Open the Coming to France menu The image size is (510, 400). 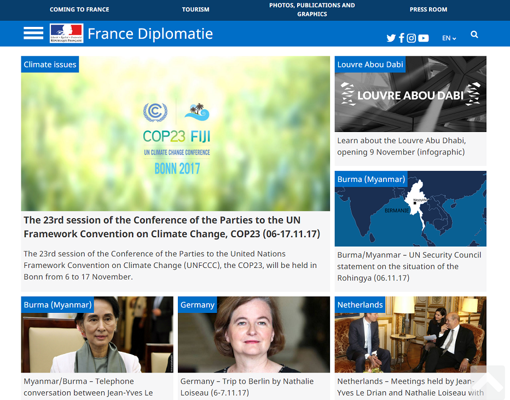point(79,9)
